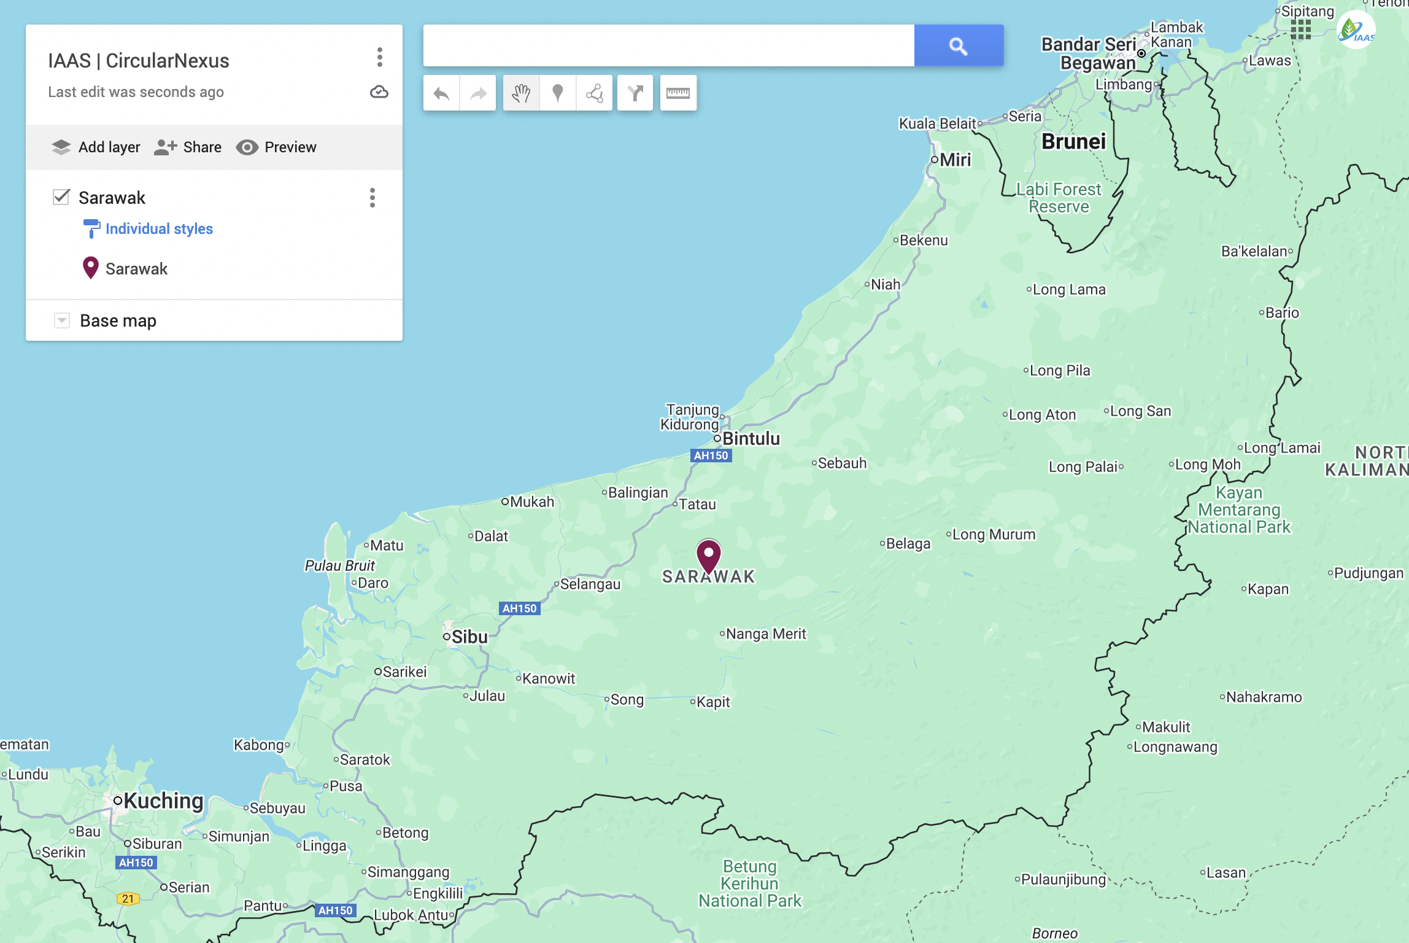
Task: Click the cloud save status icon
Action: pos(379,92)
